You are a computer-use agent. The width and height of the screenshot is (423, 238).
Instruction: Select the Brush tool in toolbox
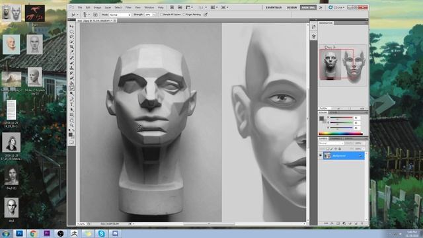71,63
